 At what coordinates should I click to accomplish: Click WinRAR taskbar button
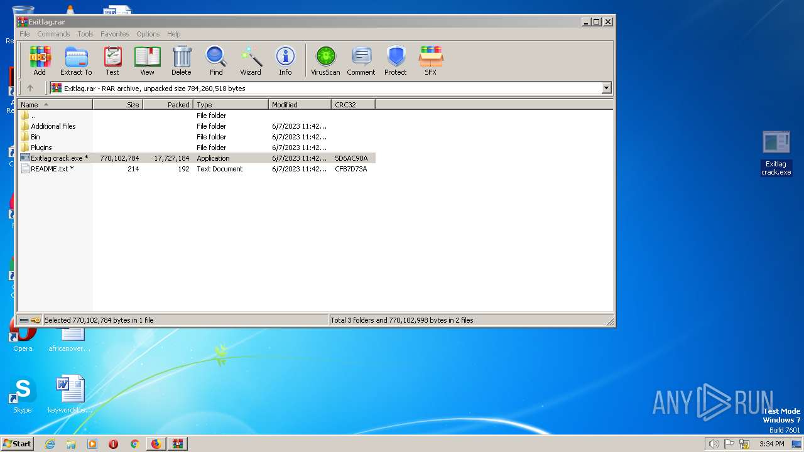click(x=177, y=444)
